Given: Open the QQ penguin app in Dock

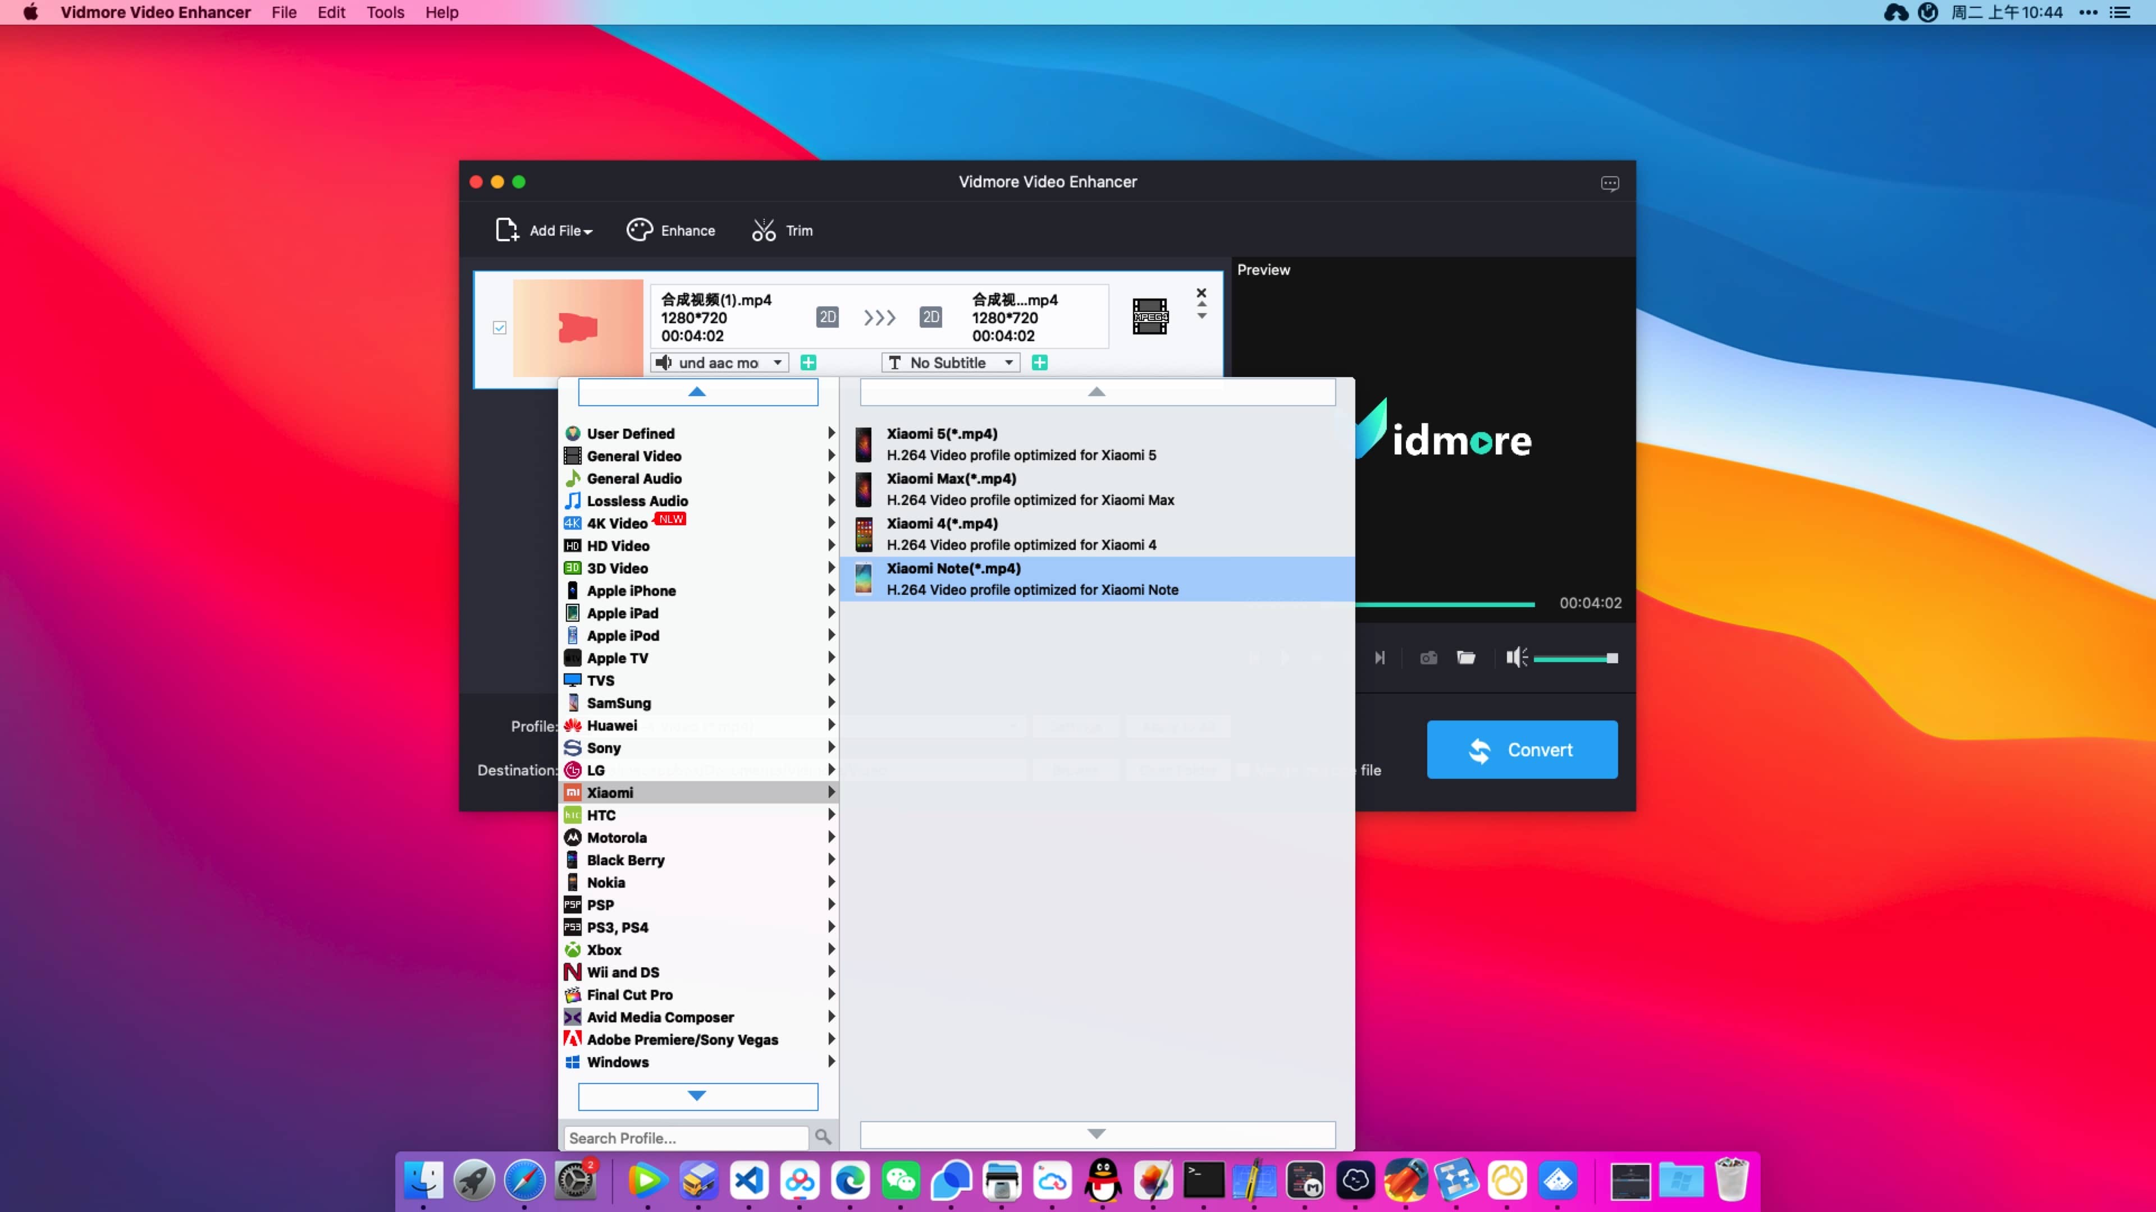Looking at the screenshot, I should click(x=1103, y=1180).
